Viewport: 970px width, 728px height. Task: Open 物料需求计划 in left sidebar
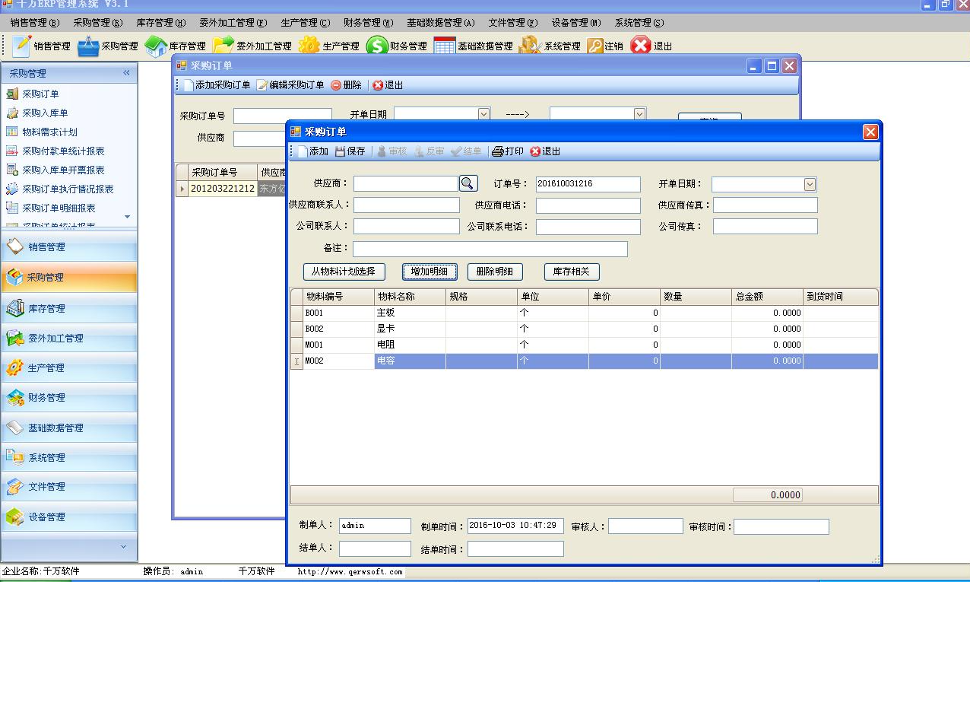(49, 132)
